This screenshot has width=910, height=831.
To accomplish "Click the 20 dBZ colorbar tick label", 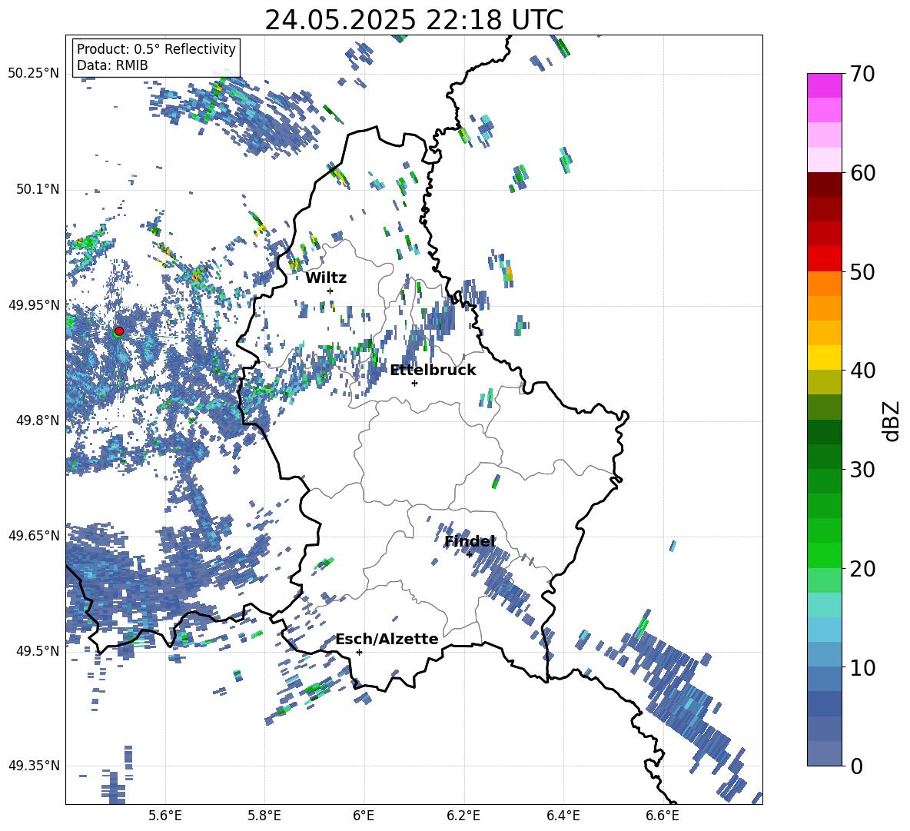I will point(862,569).
